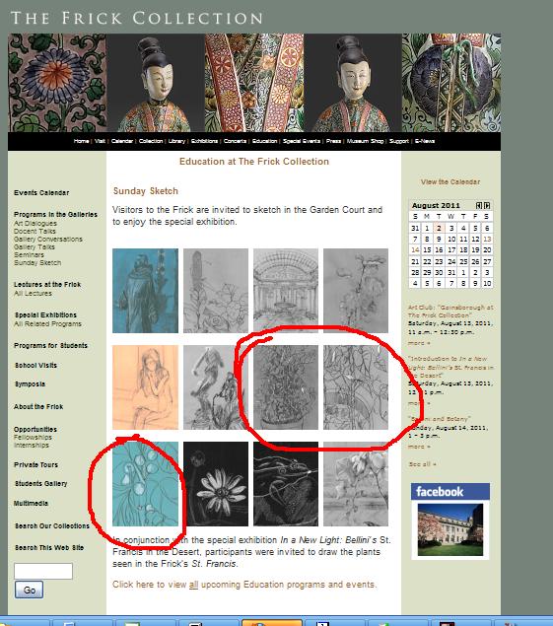
Task: Open Symposia sidebar link
Action: (30, 384)
